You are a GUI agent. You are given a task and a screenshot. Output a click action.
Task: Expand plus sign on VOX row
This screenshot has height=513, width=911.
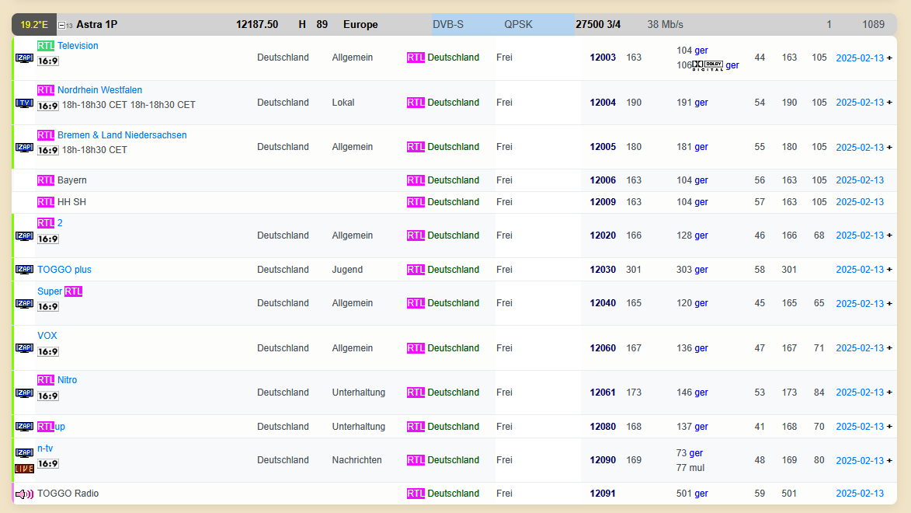coord(889,348)
